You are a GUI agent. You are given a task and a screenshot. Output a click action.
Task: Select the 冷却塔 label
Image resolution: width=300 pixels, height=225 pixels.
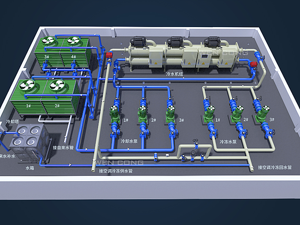[x=13, y=122]
